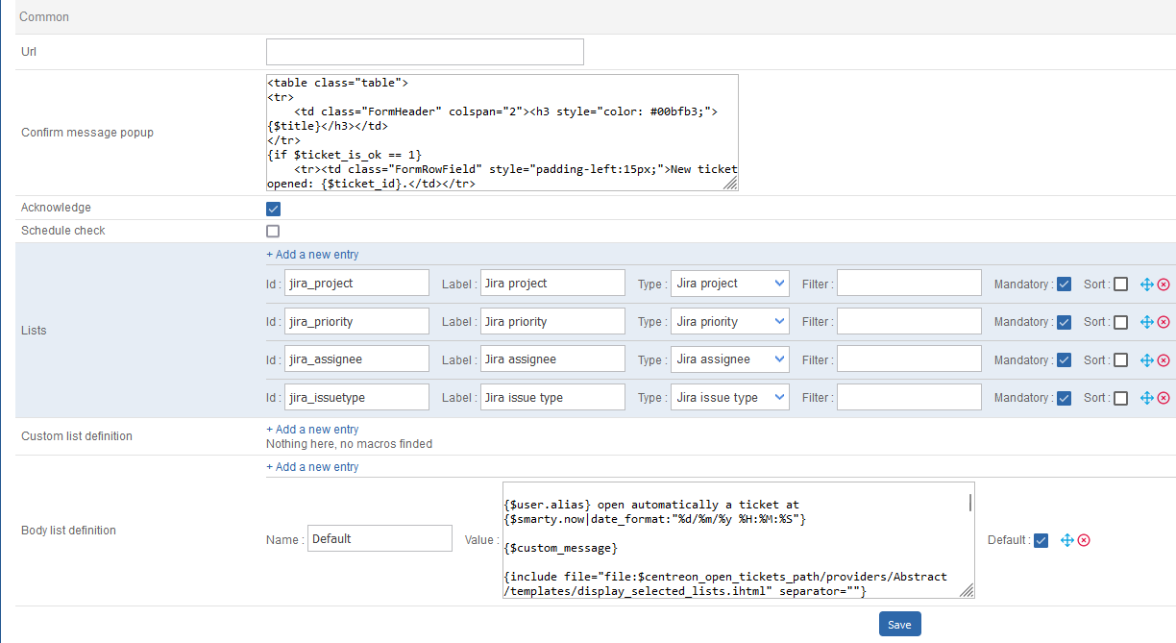Disable the Acknowledge checkbox
Image resolution: width=1176 pixels, height=643 pixels.
[x=273, y=208]
